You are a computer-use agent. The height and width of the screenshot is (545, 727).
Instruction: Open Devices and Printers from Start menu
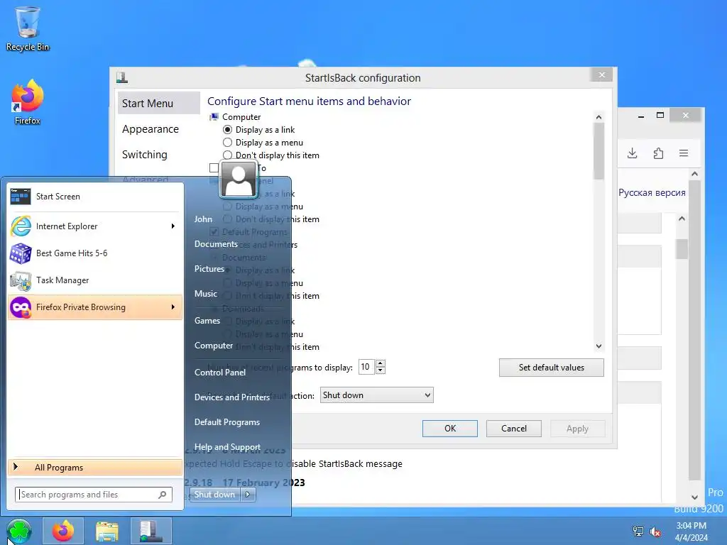point(232,397)
